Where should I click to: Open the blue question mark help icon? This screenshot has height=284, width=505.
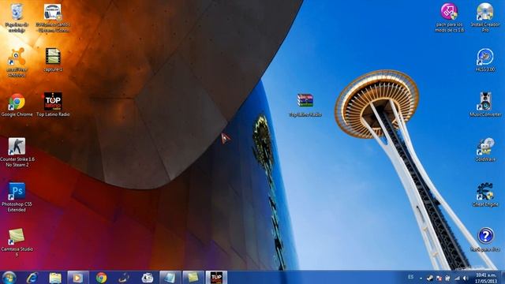tap(485, 240)
